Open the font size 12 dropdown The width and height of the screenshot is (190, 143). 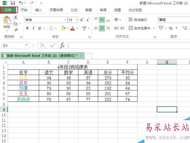[76, 20]
